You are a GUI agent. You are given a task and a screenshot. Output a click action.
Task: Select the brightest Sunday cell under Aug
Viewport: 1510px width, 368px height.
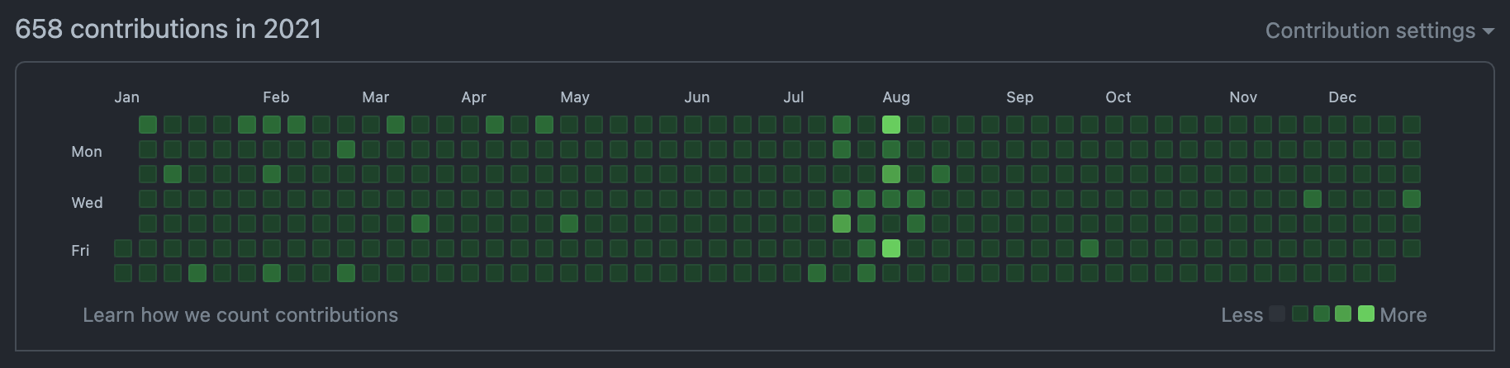[x=891, y=125]
